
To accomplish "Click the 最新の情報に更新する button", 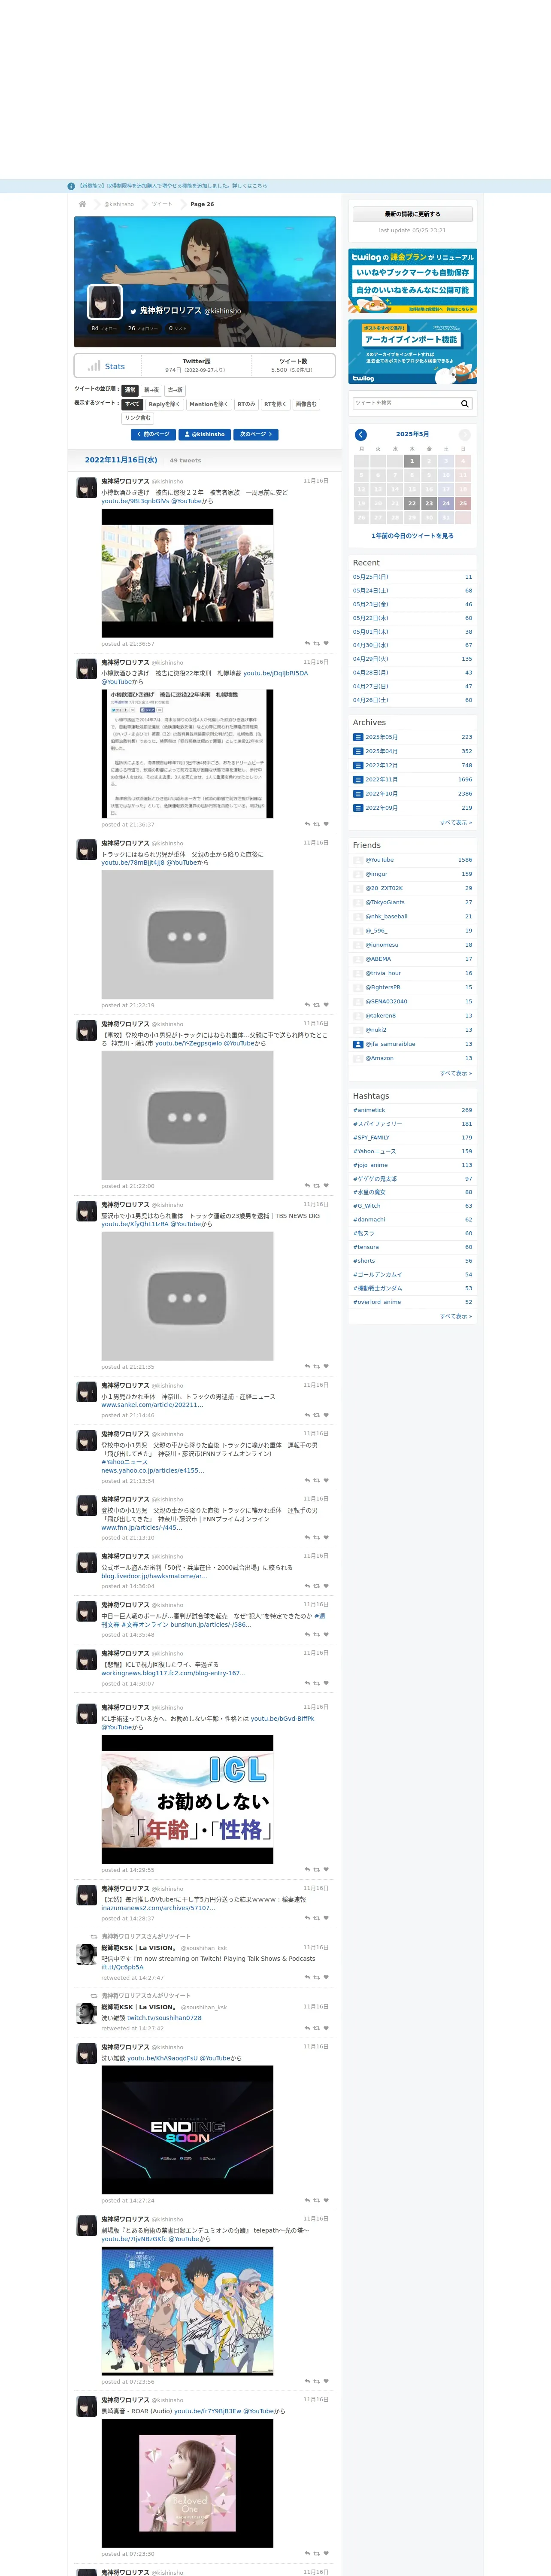I will [x=412, y=214].
